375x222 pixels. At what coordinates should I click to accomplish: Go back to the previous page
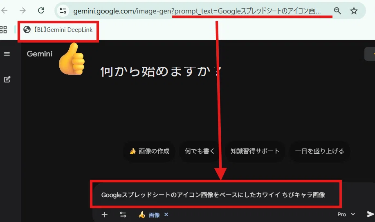(x=4, y=11)
